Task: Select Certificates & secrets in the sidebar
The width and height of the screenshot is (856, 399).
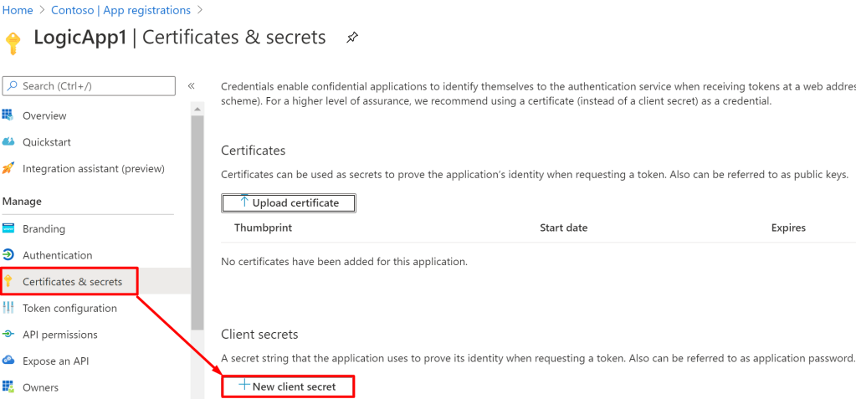Action: 72,282
